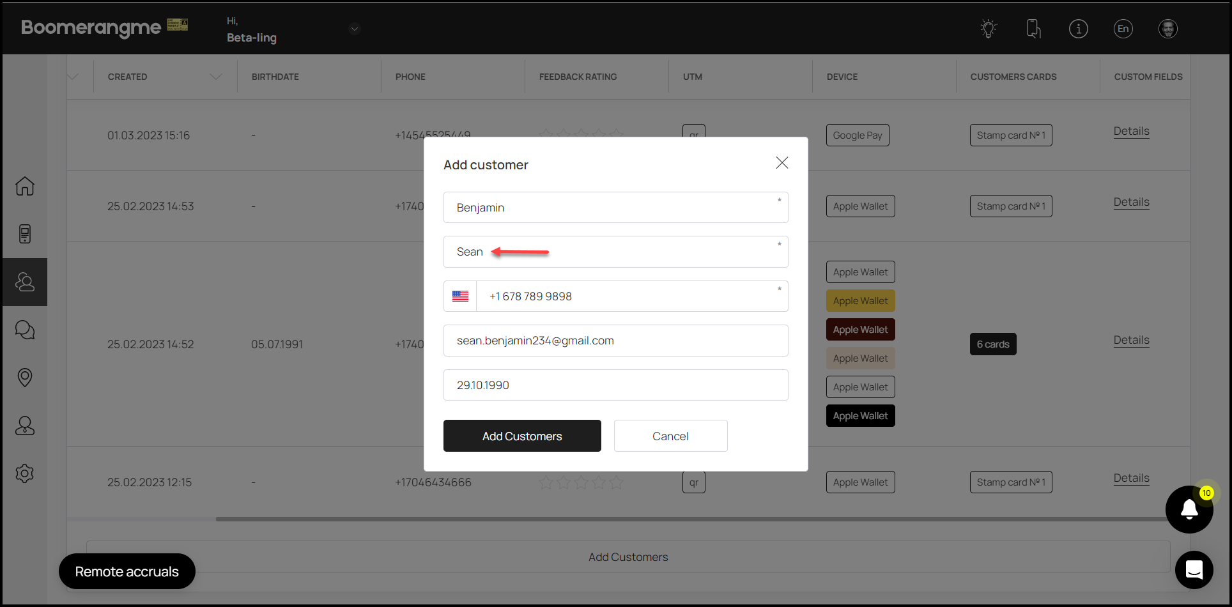Open the Home icon in sidebar
Screen dimensions: 1232x607
click(25, 186)
